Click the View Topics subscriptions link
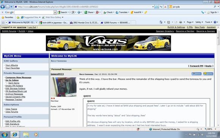The width and height of the screenshot is (220, 138). pos(11,109)
